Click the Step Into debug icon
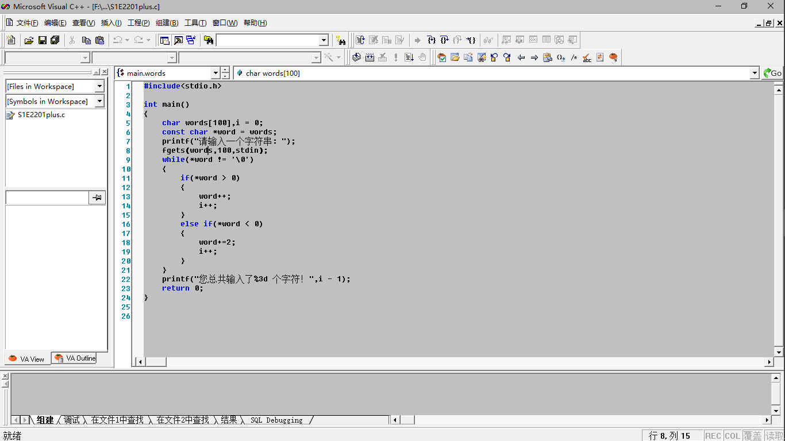 coord(432,40)
